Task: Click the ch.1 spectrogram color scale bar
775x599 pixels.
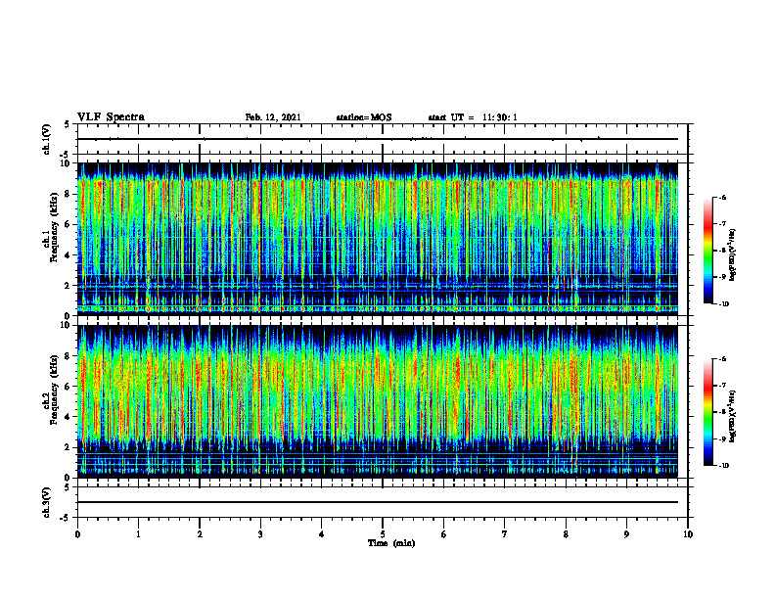Action: tap(708, 251)
